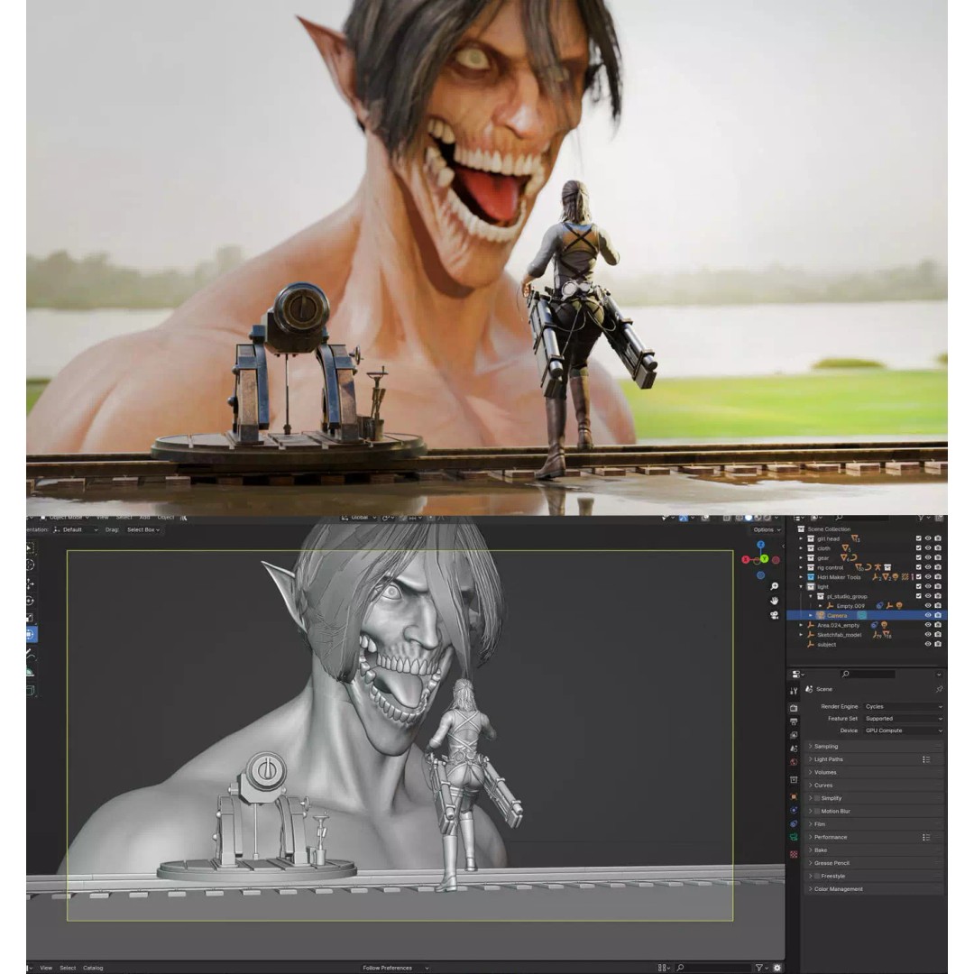The height and width of the screenshot is (974, 974).
Task: Open Performance presets list icon
Action: [x=926, y=837]
